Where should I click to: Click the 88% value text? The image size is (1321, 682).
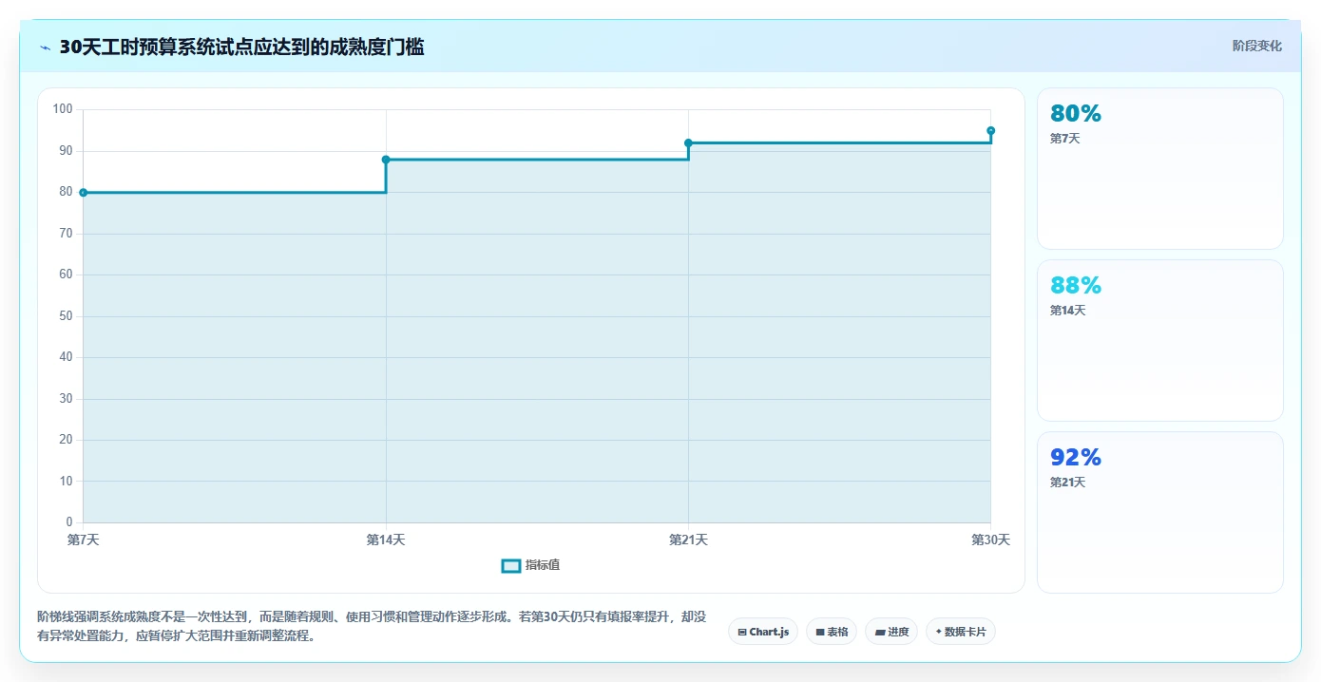(1076, 286)
